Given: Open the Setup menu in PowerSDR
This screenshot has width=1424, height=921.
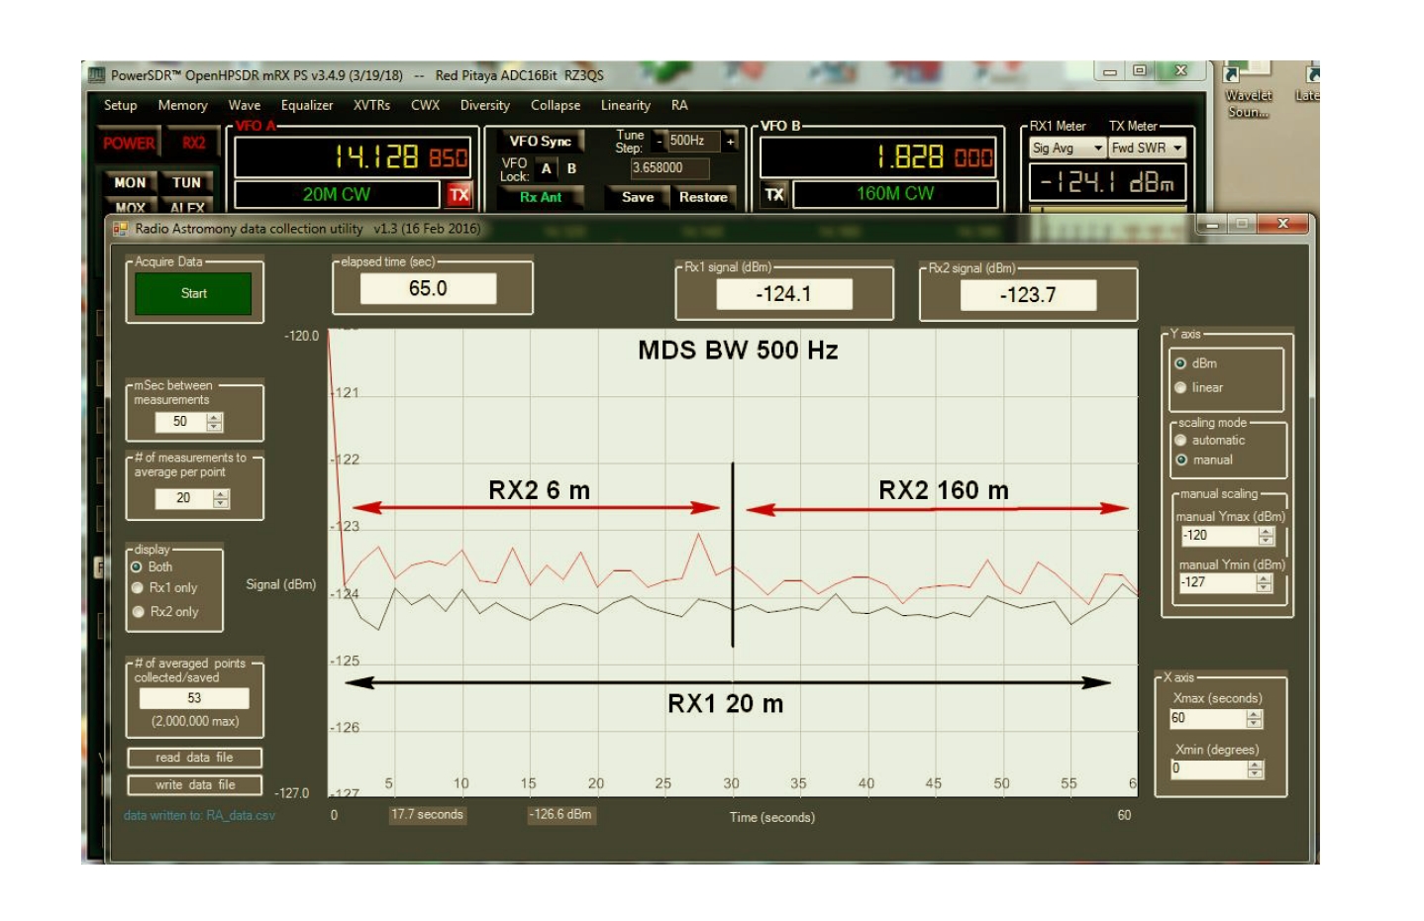Looking at the screenshot, I should (x=120, y=105).
